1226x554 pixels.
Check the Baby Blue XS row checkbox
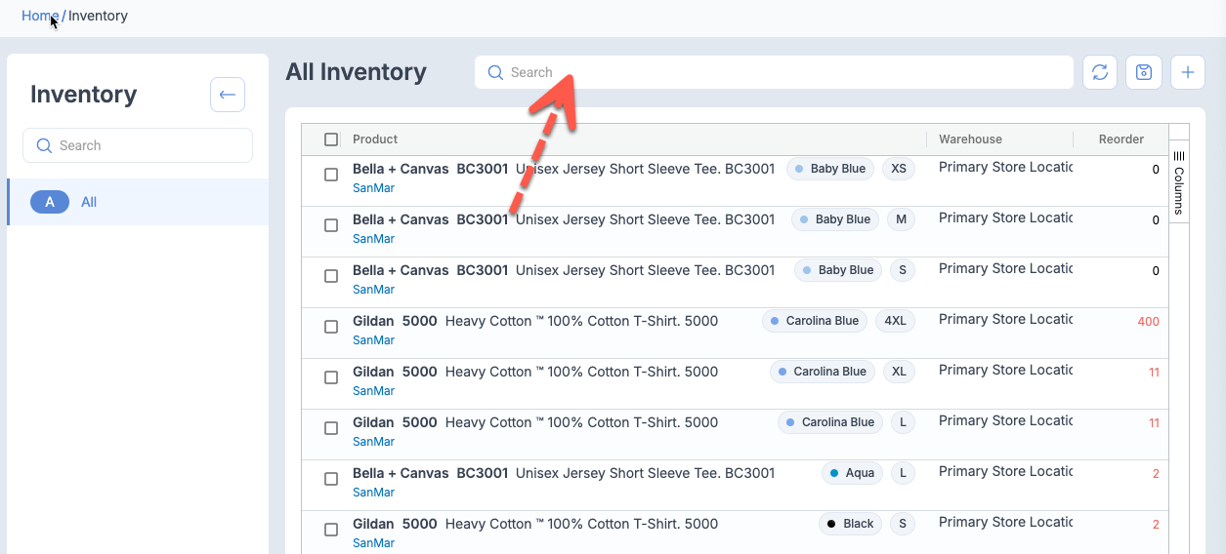point(331,175)
